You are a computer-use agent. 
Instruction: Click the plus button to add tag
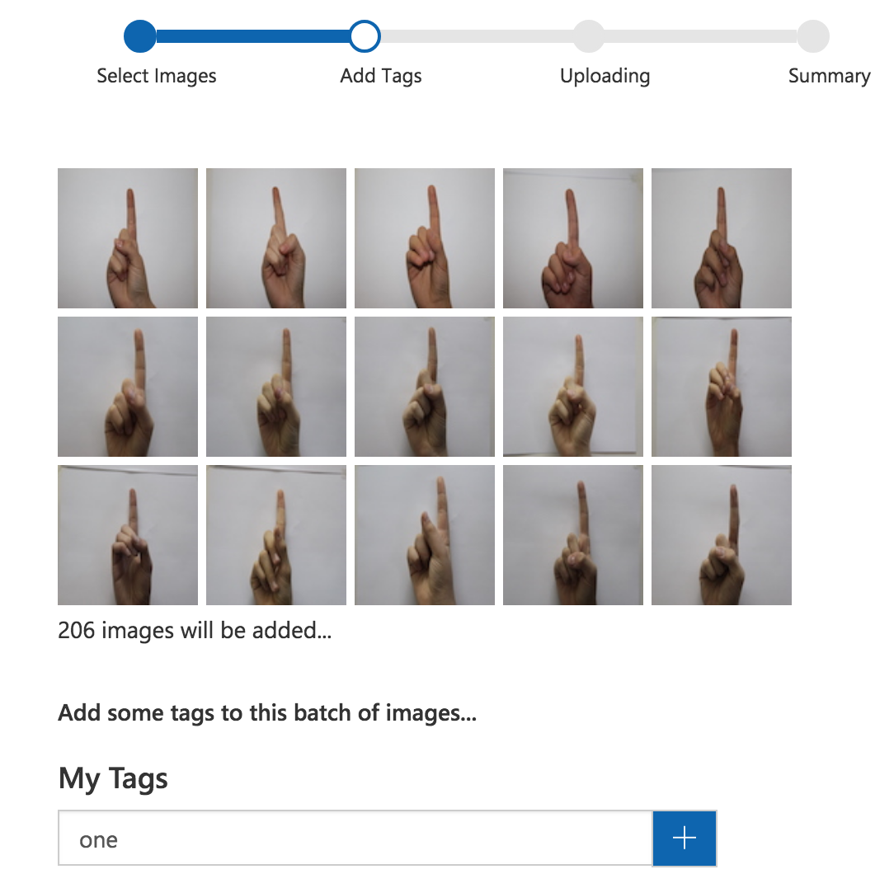685,838
